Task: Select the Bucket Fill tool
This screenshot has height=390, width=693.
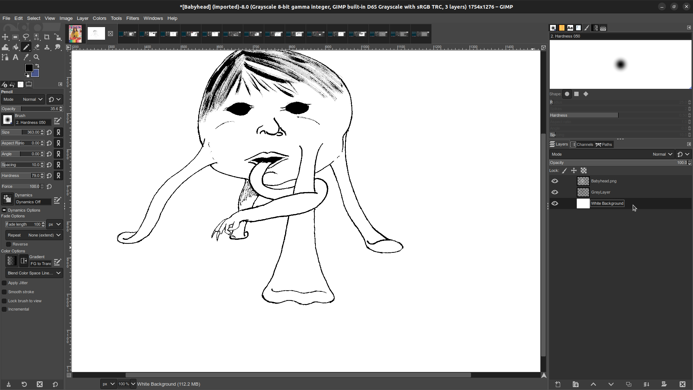Action: tap(16, 47)
